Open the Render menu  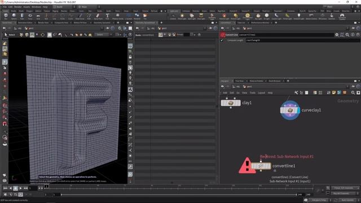pos(17,7)
